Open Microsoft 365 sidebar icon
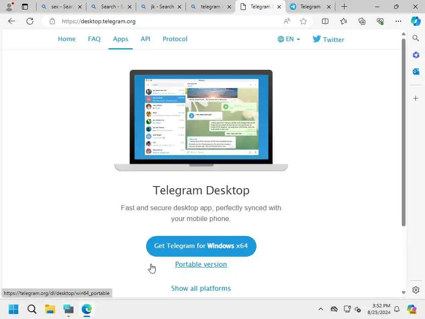 pyautogui.click(x=416, y=55)
